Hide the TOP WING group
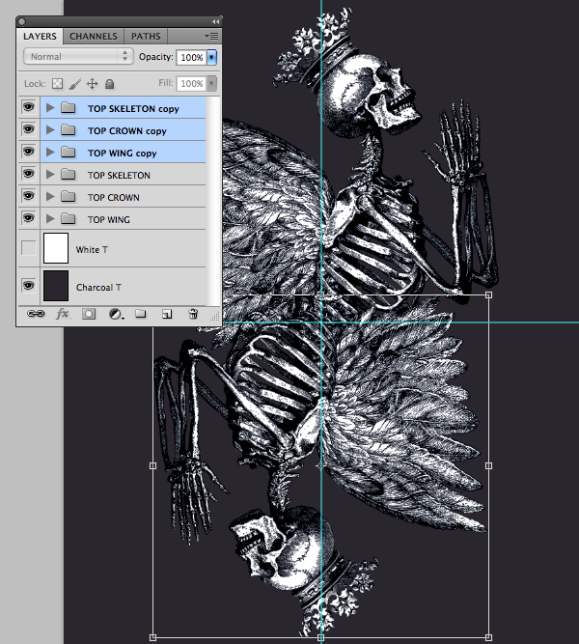The width and height of the screenshot is (579, 644). [x=28, y=218]
